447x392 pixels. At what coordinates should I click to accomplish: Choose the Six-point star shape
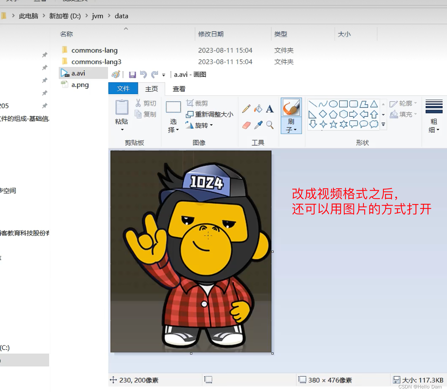(x=343, y=124)
